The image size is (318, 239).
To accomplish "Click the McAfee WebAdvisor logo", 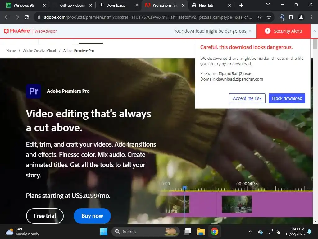I will pos(30,31).
